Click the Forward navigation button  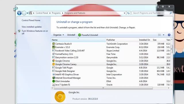coord(24,13)
